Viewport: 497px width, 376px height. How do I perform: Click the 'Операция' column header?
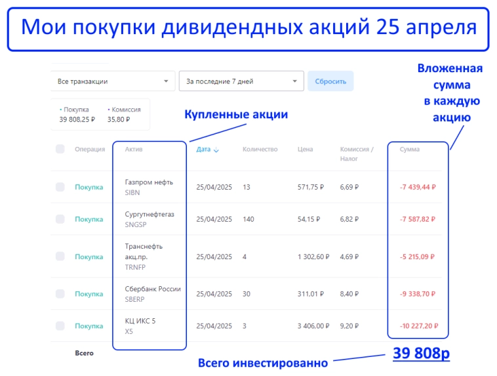pos(90,149)
